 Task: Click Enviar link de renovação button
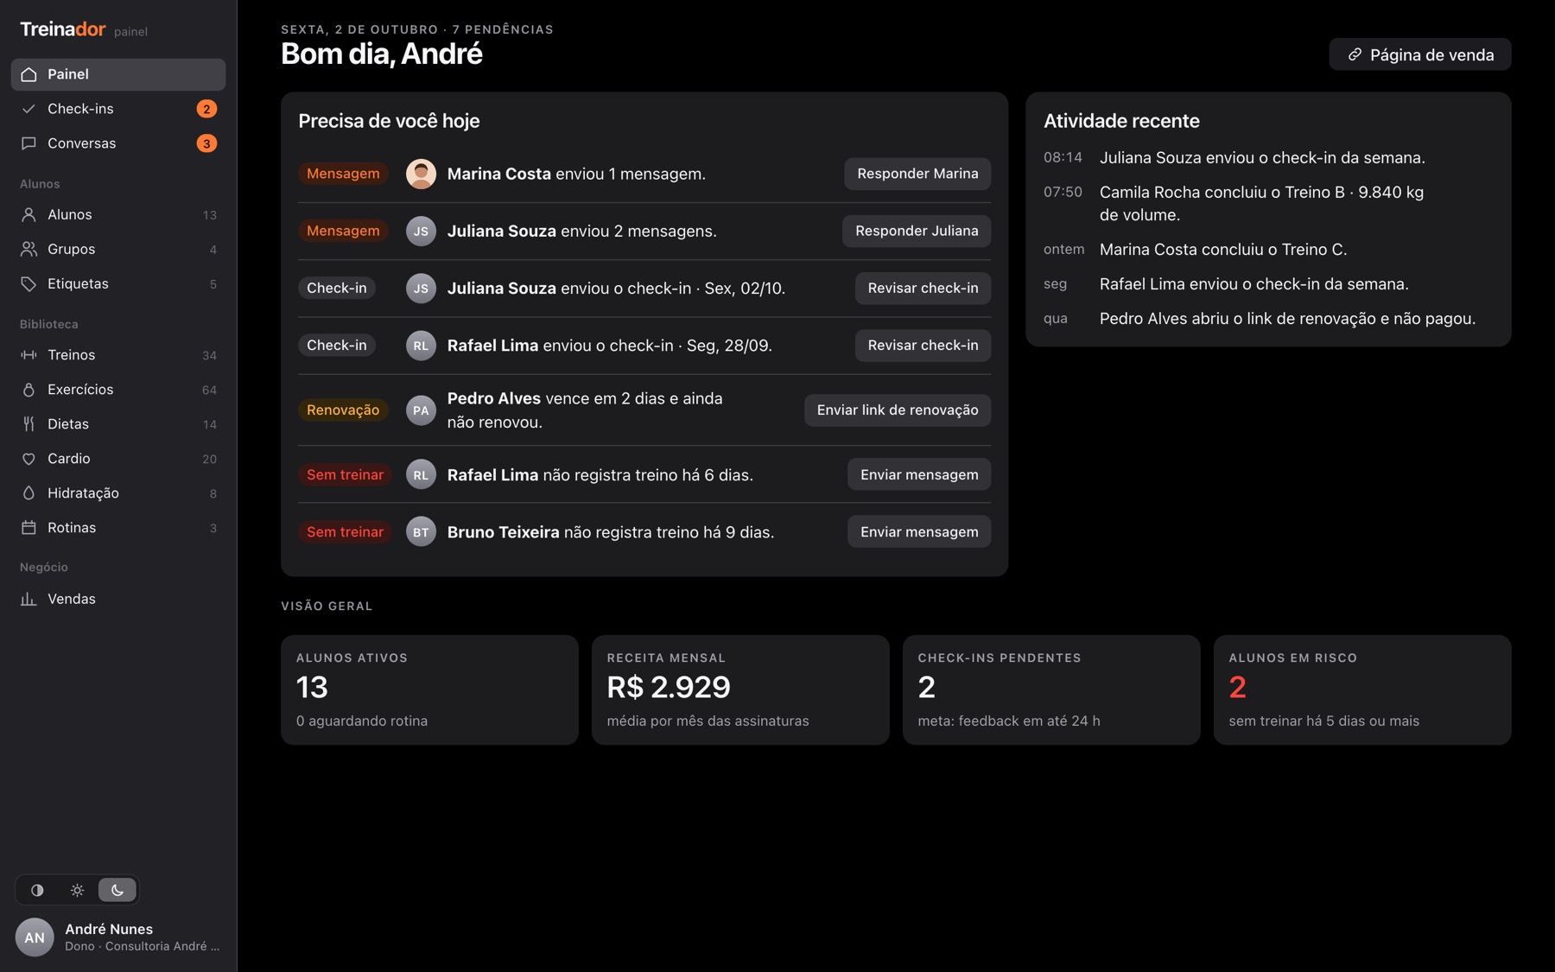(898, 410)
